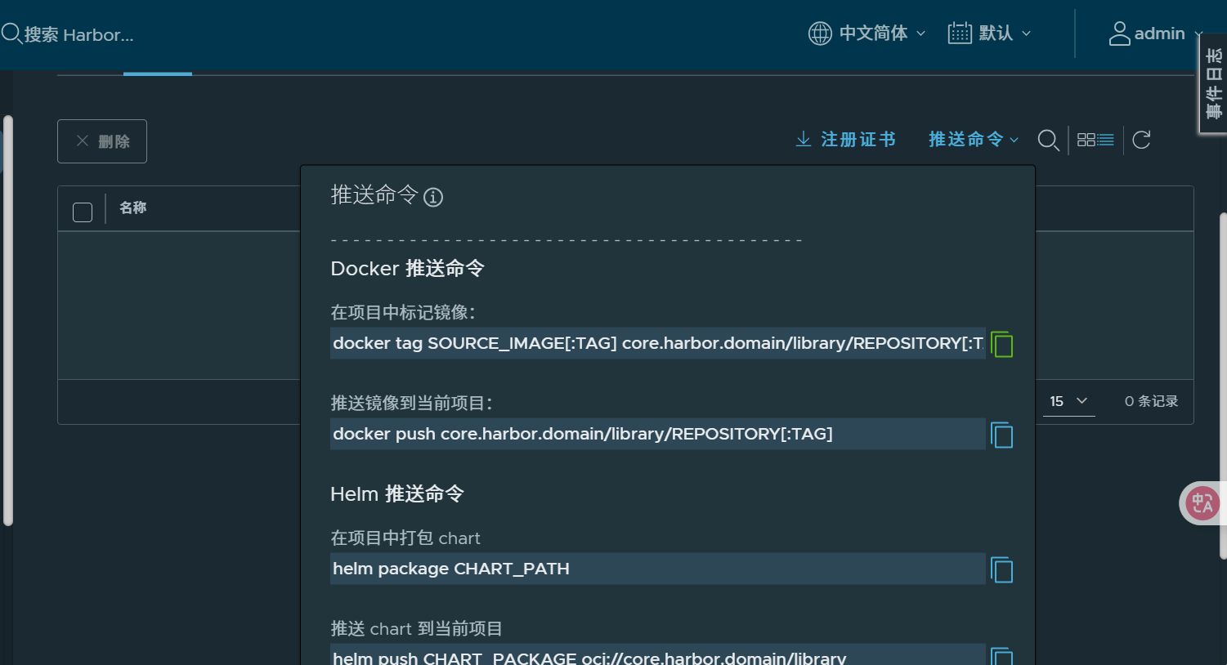Viewport: 1227px width, 665px height.
Task: Open the page size 15 dropdown
Action: point(1068,401)
